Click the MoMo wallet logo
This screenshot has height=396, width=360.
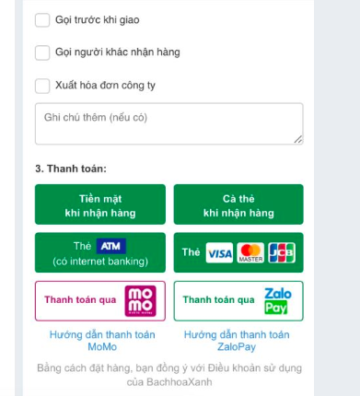click(x=140, y=301)
